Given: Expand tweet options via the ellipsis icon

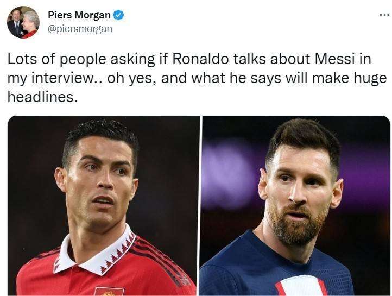Looking at the screenshot, I should tap(384, 14).
